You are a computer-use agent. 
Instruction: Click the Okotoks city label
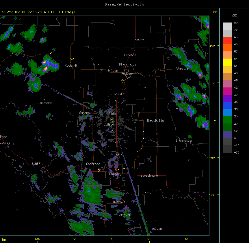(119, 202)
